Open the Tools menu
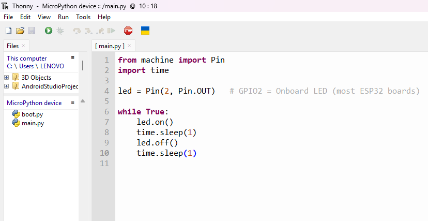The width and height of the screenshot is (428, 221). point(83,17)
